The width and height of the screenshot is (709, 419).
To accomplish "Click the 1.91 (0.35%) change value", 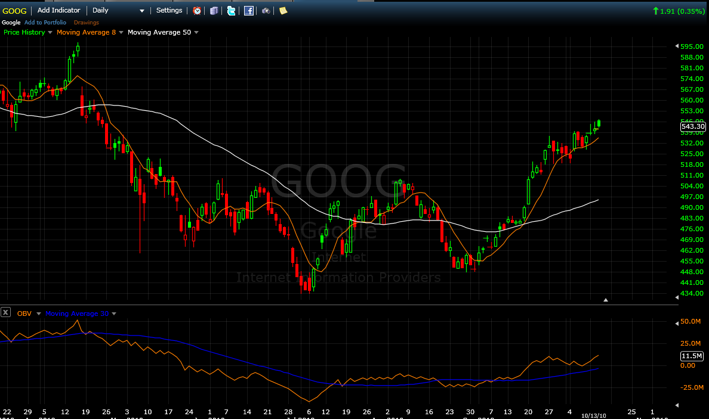I will [682, 11].
